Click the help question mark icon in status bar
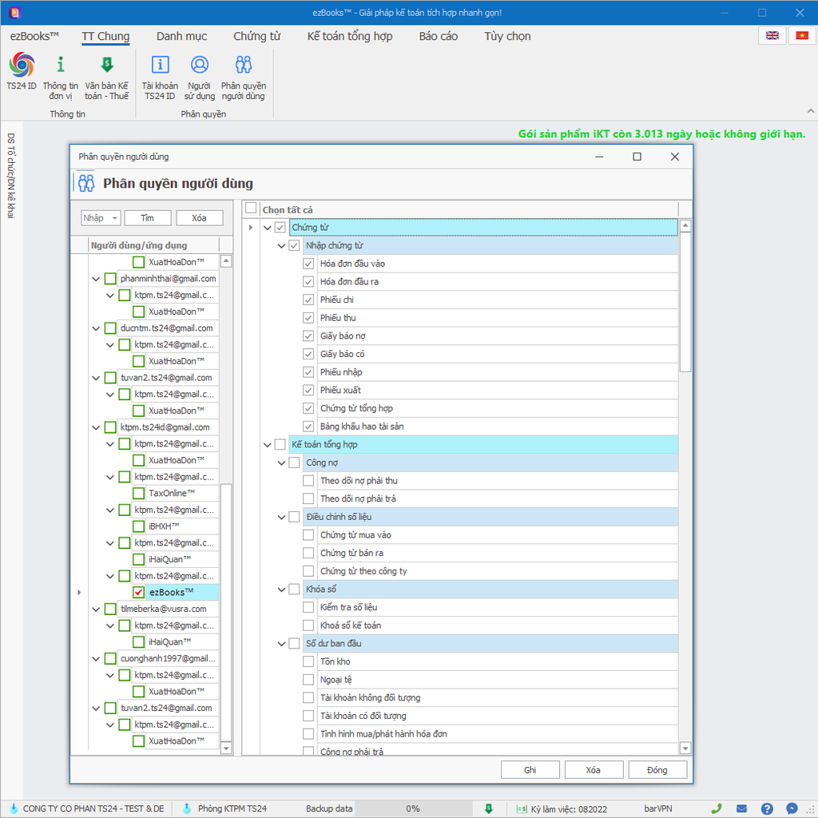 767,808
